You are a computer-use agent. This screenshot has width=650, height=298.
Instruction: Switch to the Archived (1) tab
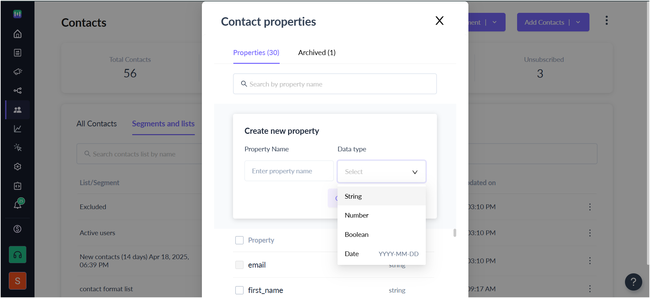click(x=317, y=53)
